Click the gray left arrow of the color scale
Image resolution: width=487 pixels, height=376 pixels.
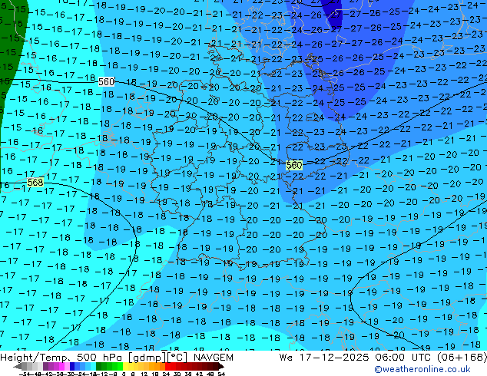18,367
